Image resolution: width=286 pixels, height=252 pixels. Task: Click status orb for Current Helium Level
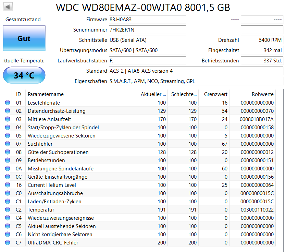(8, 185)
